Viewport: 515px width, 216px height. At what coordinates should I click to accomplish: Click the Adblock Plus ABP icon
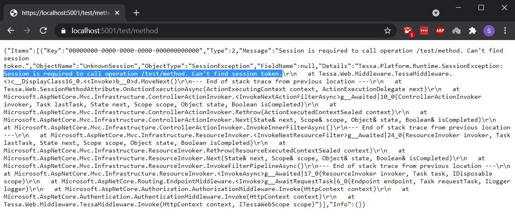(440, 31)
